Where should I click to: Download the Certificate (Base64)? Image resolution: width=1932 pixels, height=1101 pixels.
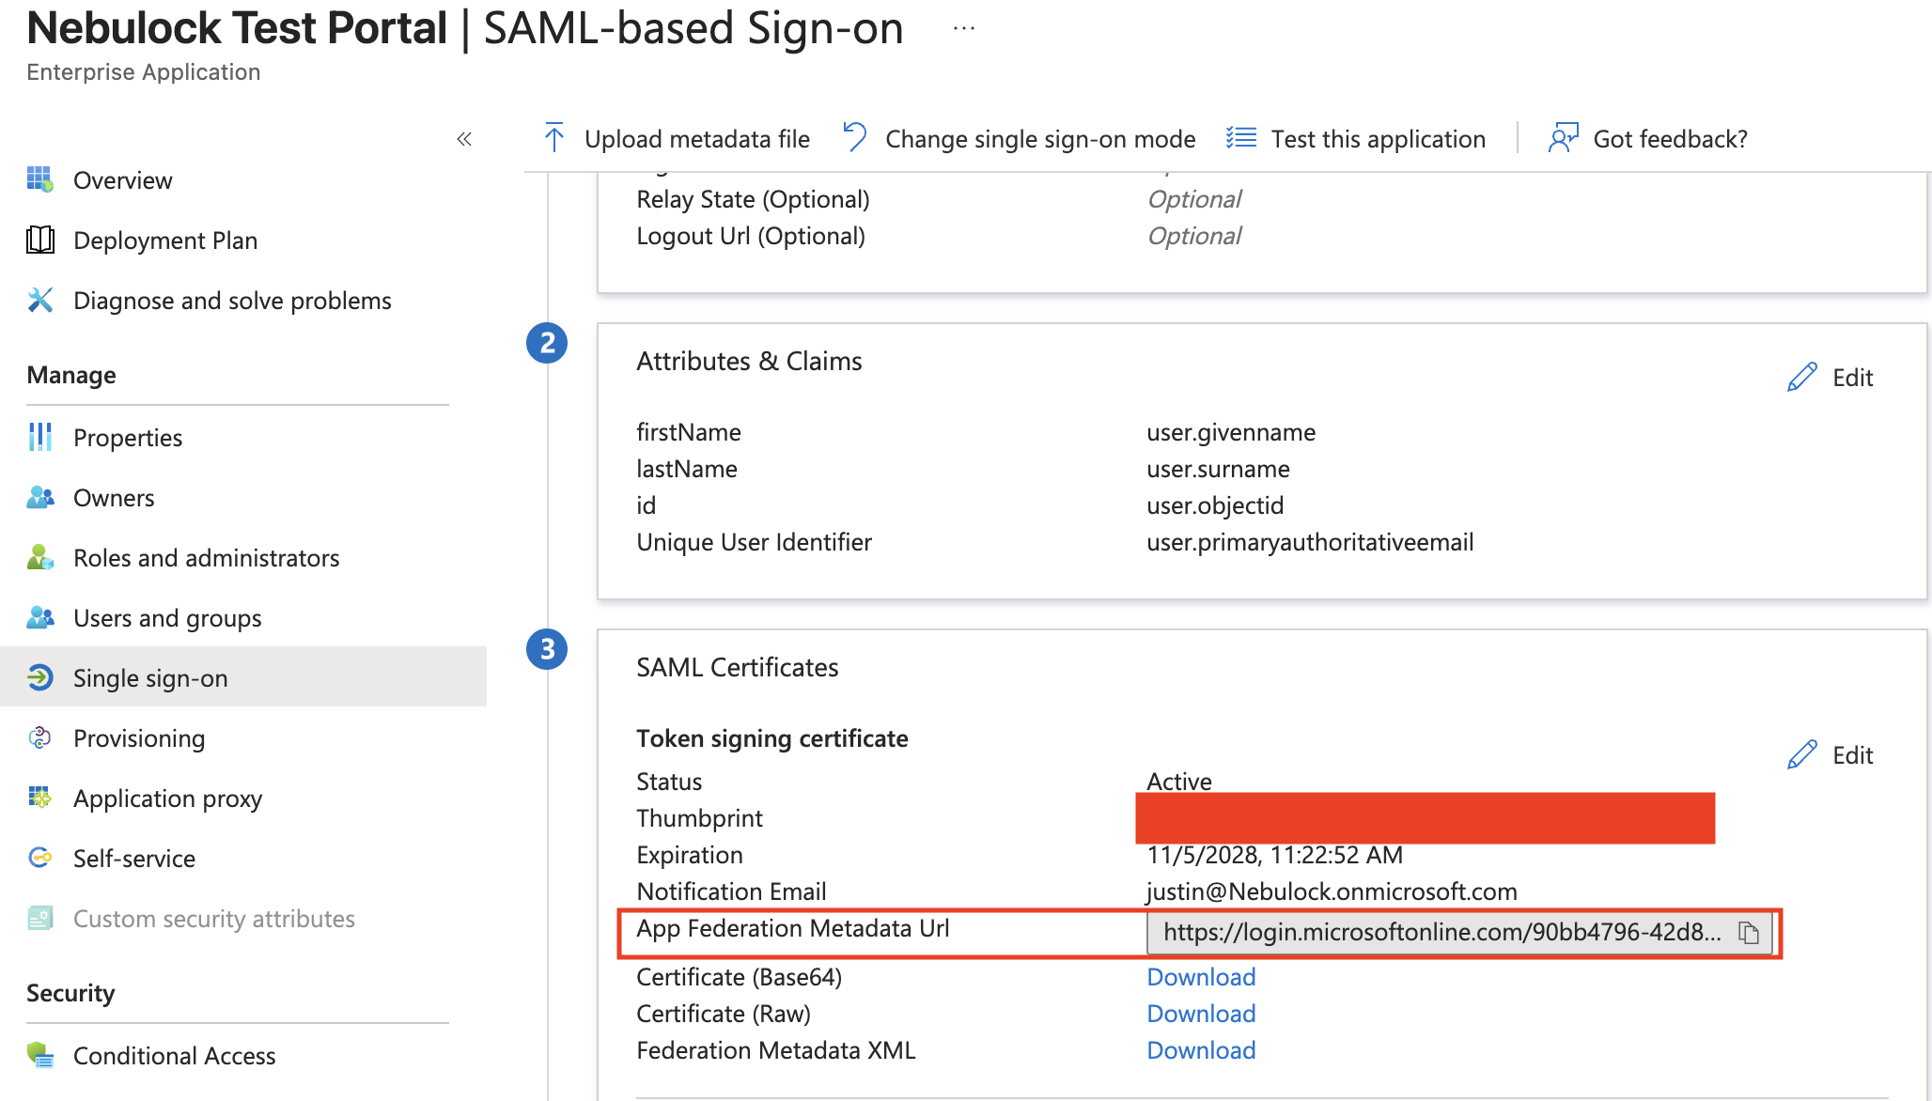click(1200, 977)
